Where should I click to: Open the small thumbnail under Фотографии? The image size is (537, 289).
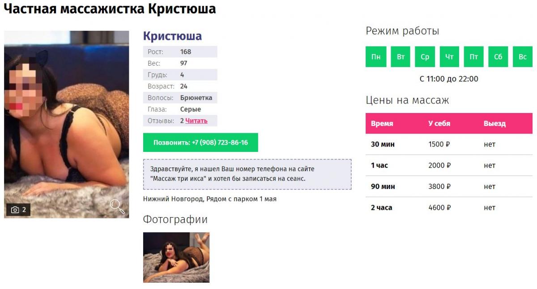[x=176, y=257]
